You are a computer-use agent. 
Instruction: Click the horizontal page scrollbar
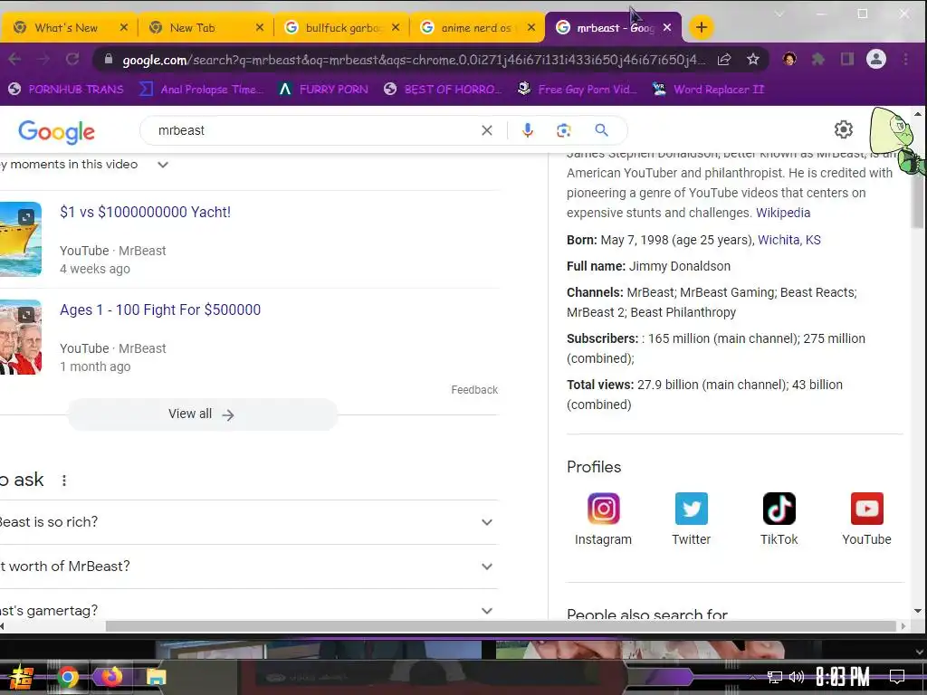[x=501, y=626]
